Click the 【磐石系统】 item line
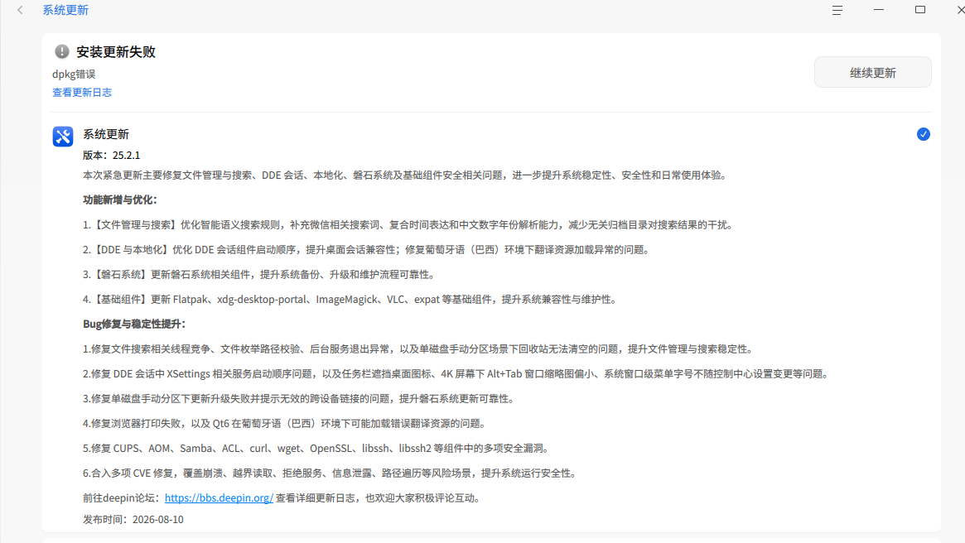Screen dimensions: 965x543 click(x=260, y=274)
